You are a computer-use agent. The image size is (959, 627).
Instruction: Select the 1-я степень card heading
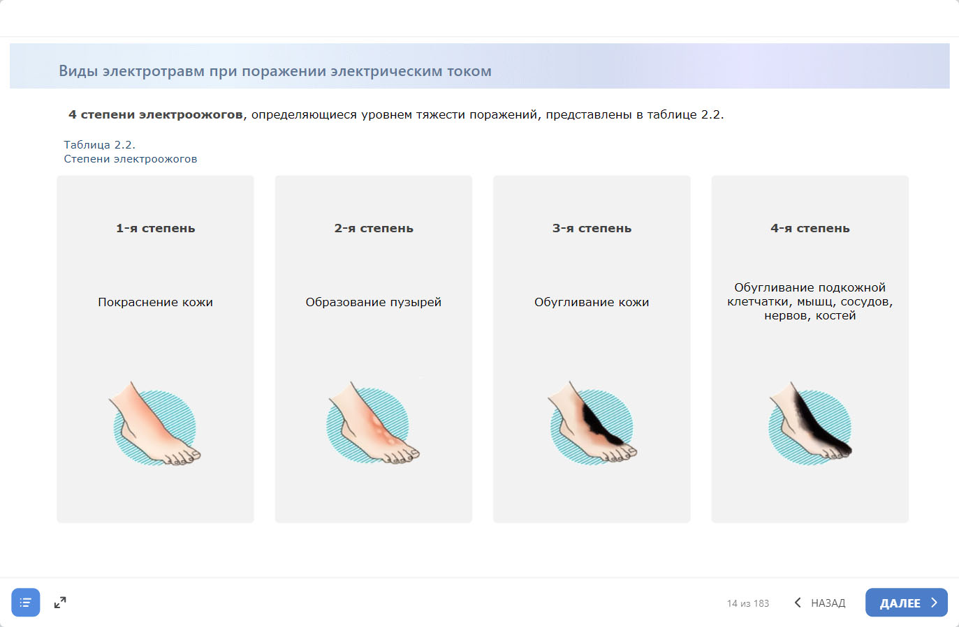click(155, 228)
